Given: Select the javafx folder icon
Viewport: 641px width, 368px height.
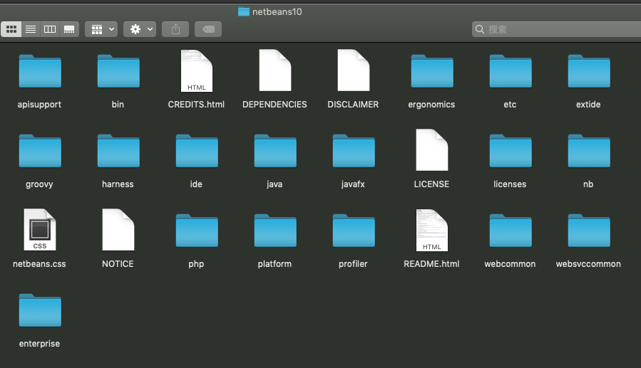Looking at the screenshot, I should (x=354, y=151).
